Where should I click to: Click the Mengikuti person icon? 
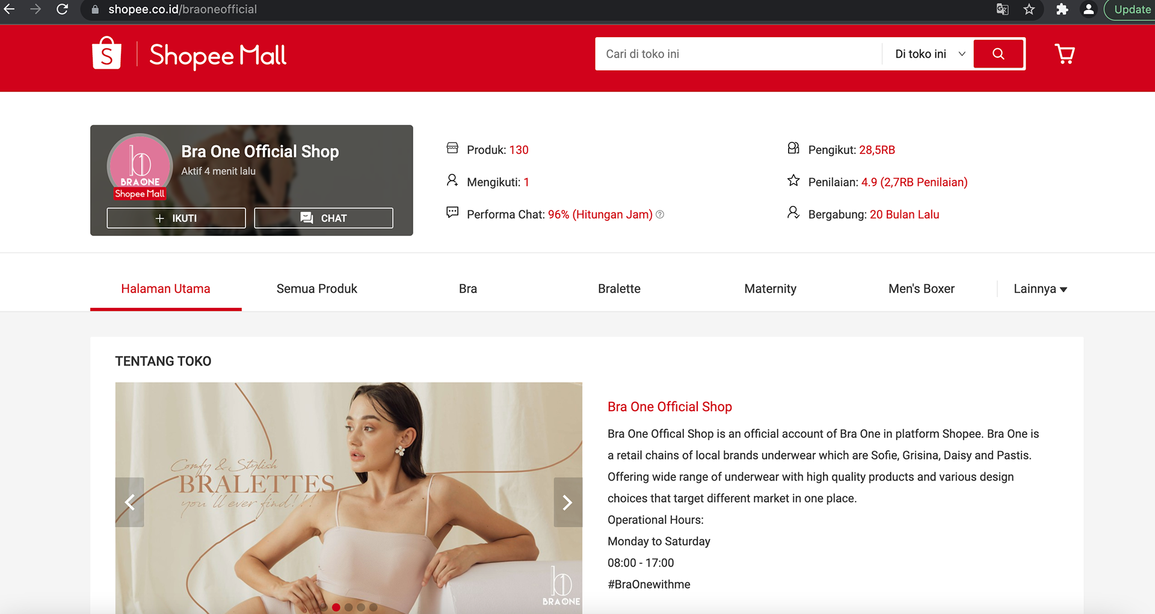point(452,180)
